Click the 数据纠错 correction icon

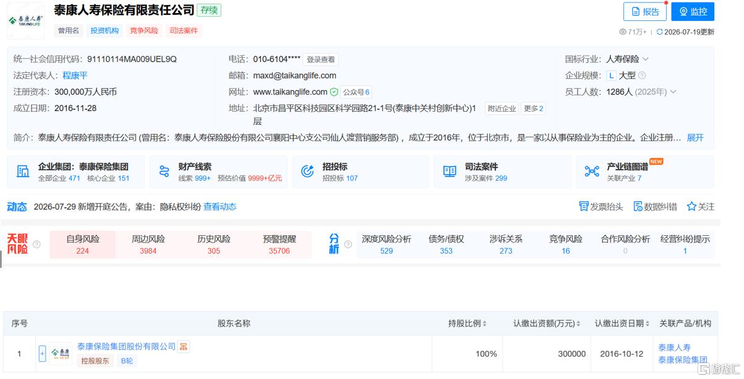click(638, 207)
